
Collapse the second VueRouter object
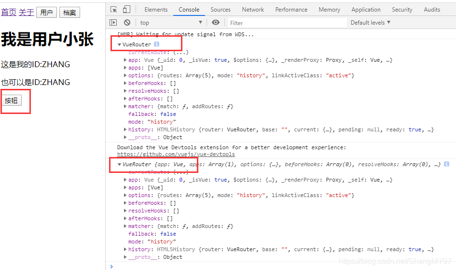[119, 164]
